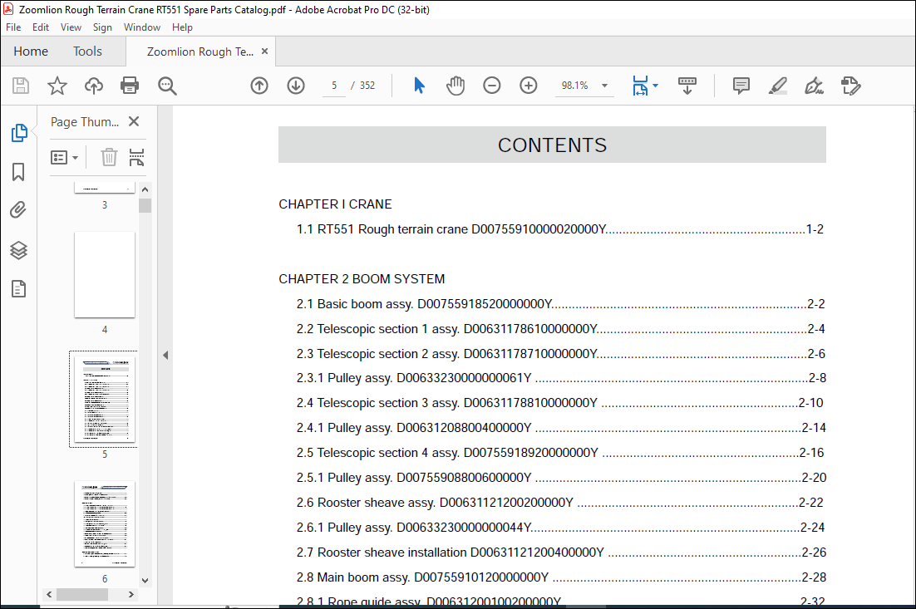Viewport: 916px width, 609px height.
Task: Open the Bookmarks sidebar icon
Action: [18, 172]
